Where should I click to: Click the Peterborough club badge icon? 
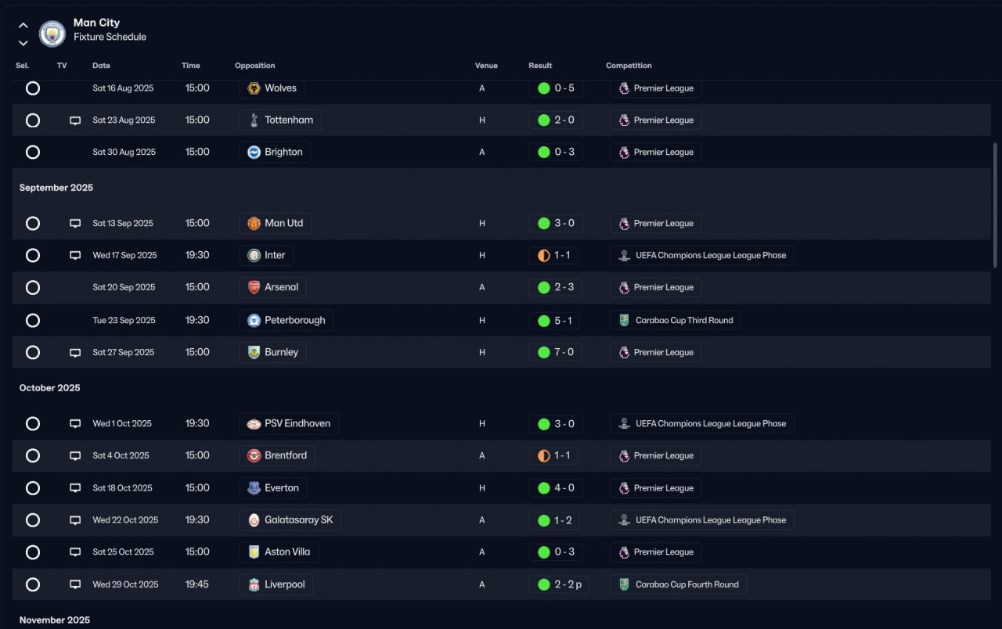[254, 321]
